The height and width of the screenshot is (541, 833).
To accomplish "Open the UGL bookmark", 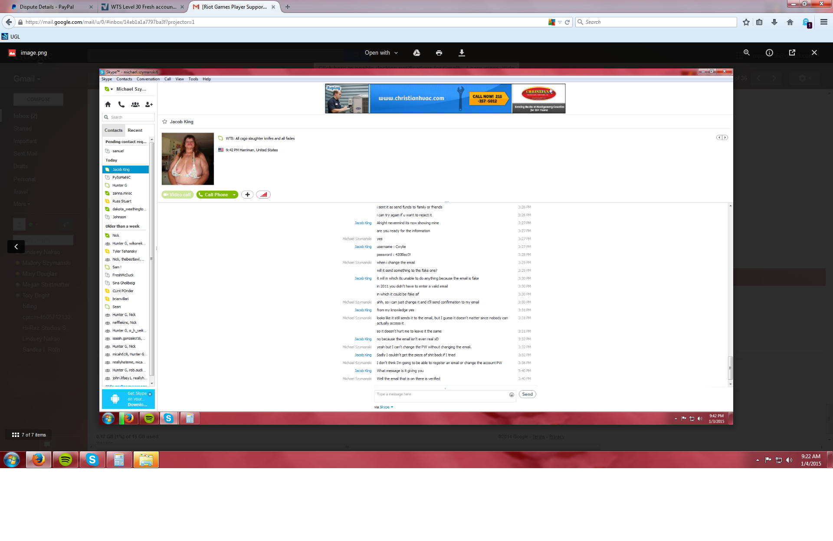I will [x=11, y=36].
